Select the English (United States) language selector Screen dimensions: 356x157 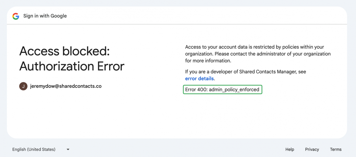(x=34, y=149)
